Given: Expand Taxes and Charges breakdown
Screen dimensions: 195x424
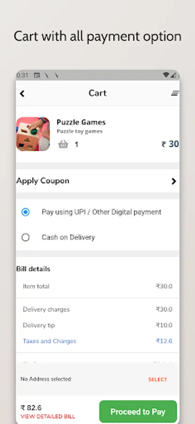Looking at the screenshot, I should (x=50, y=341).
